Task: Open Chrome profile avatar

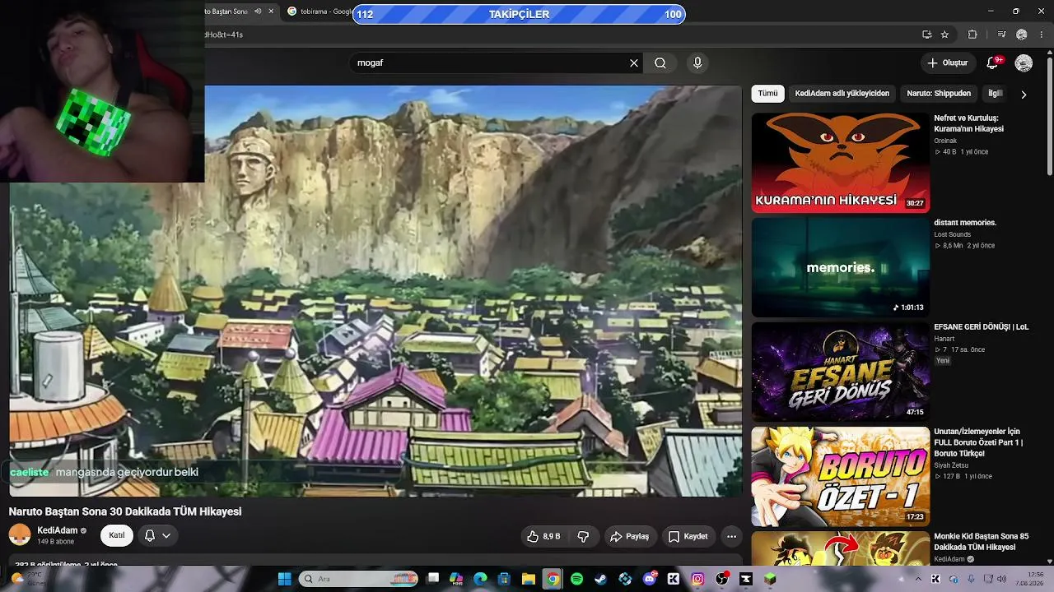Action: click(x=1022, y=35)
